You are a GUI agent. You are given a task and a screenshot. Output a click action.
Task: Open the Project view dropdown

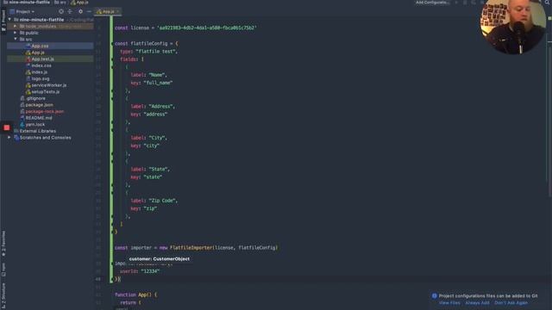tap(22, 11)
